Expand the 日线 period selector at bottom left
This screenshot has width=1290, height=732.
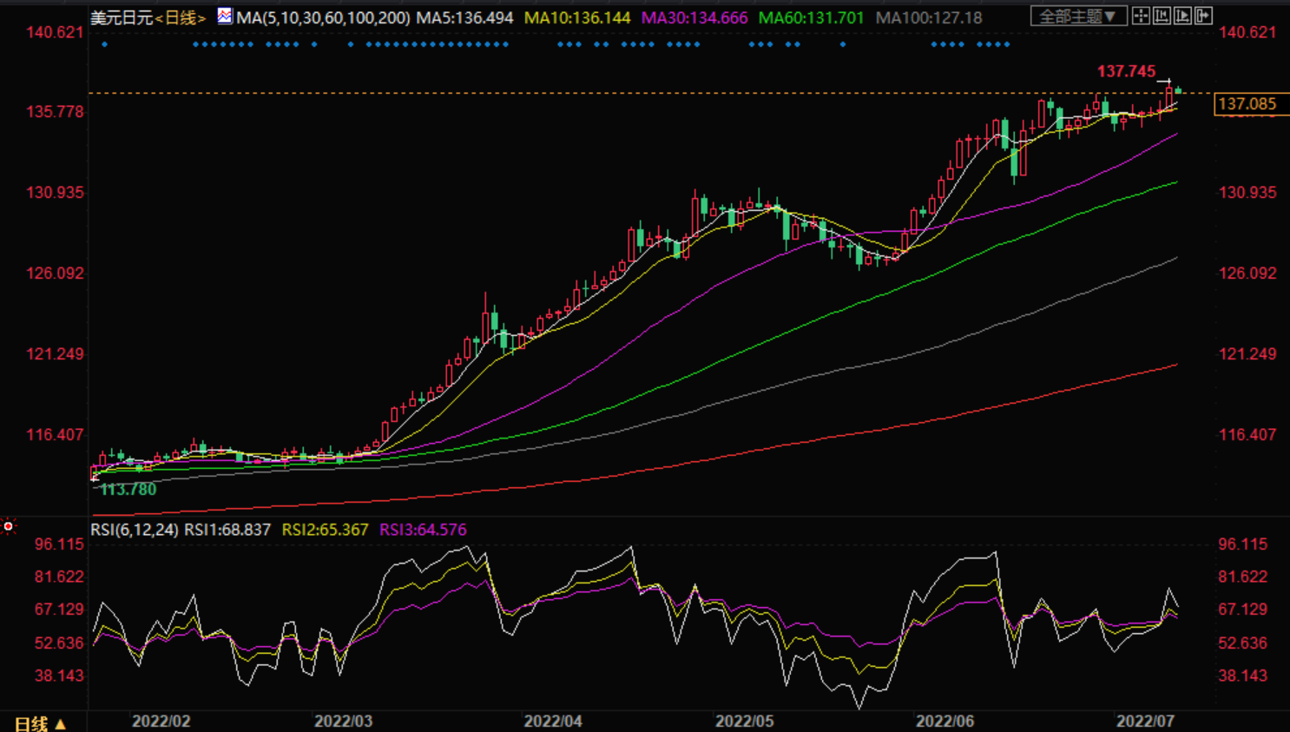coord(40,722)
